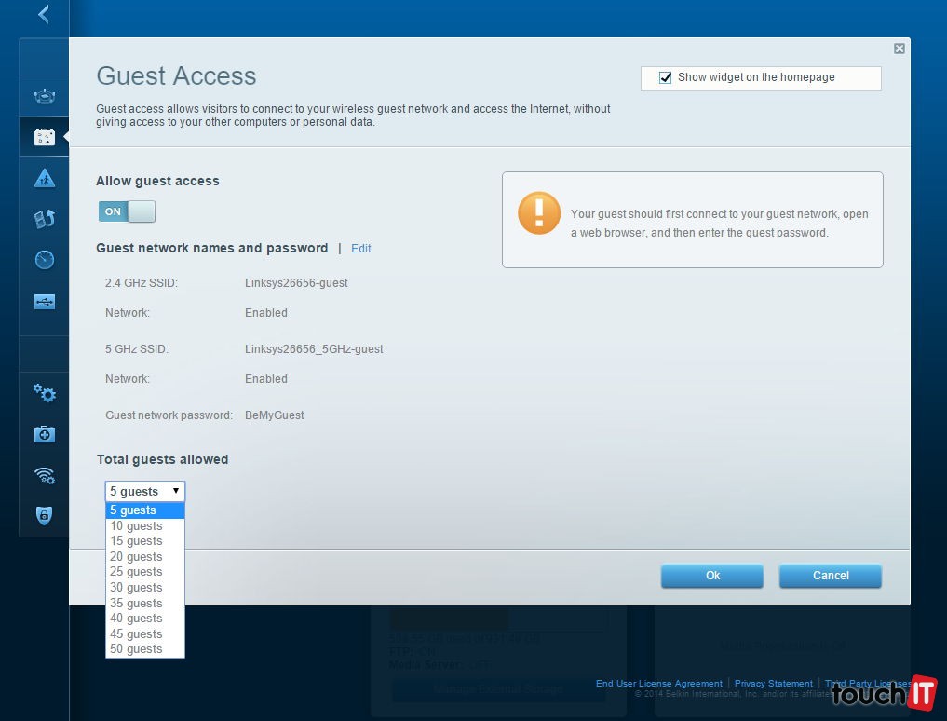Open the Troubleshooting medical kit icon

tap(45, 434)
